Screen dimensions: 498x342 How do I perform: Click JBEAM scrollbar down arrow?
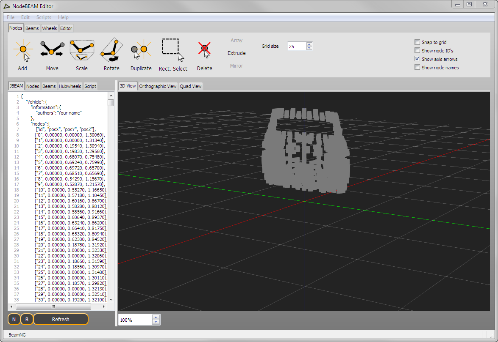(111, 299)
